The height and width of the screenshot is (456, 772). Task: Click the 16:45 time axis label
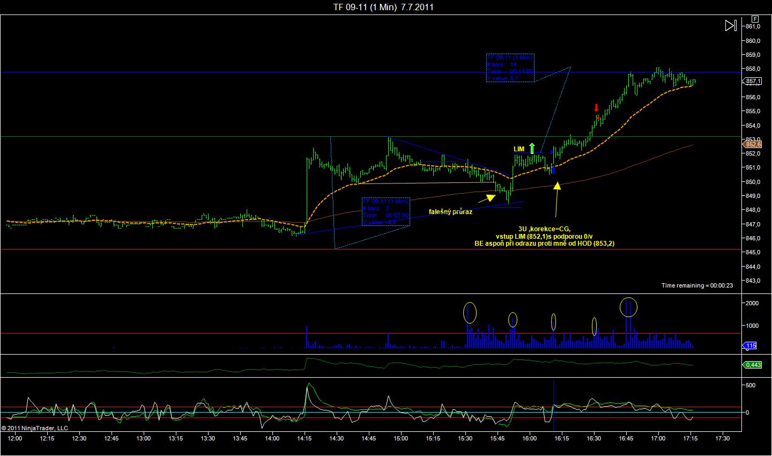click(x=626, y=438)
